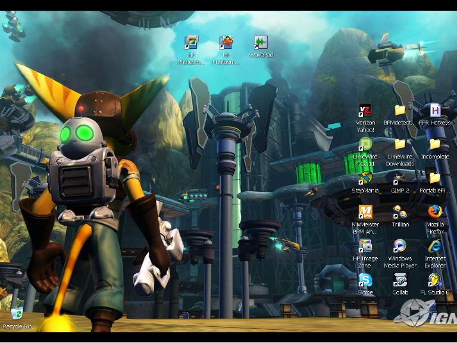This screenshot has width=457, height=343.
Task: Launch the StepMania game shortcut
Action: tap(365, 178)
